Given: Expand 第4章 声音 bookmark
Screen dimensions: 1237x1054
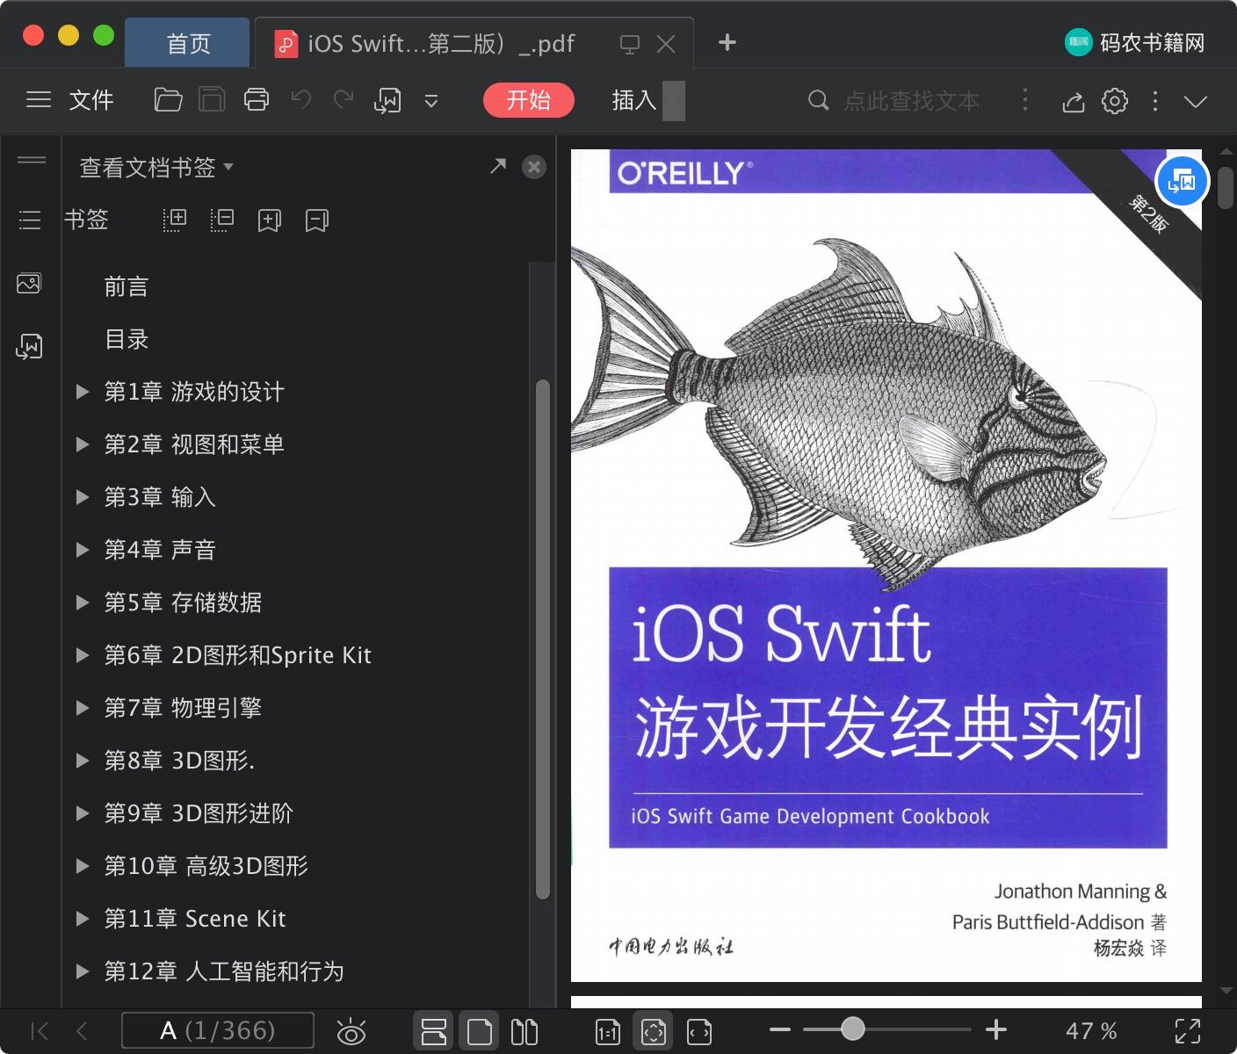Looking at the screenshot, I should [83, 550].
